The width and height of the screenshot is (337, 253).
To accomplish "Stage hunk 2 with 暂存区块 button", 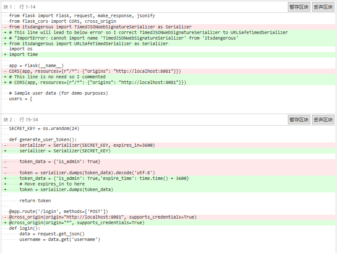I will click(299, 120).
